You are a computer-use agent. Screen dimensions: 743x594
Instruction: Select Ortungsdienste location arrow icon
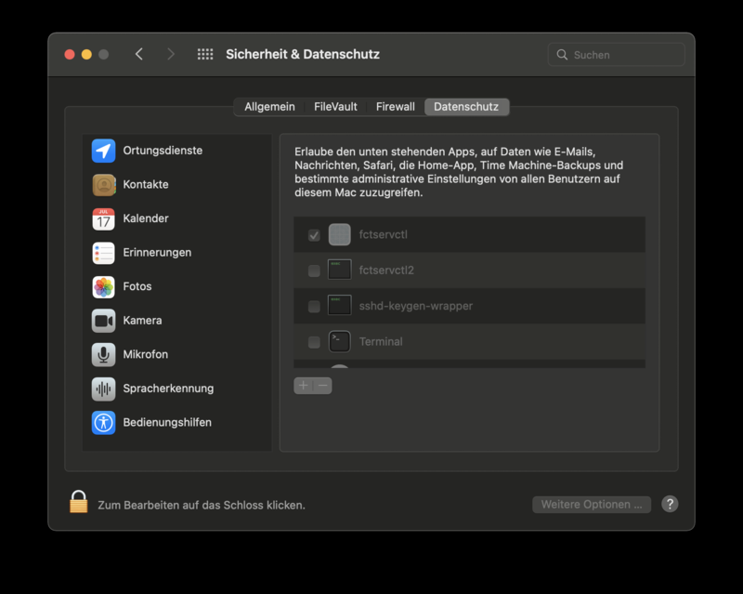pos(103,151)
